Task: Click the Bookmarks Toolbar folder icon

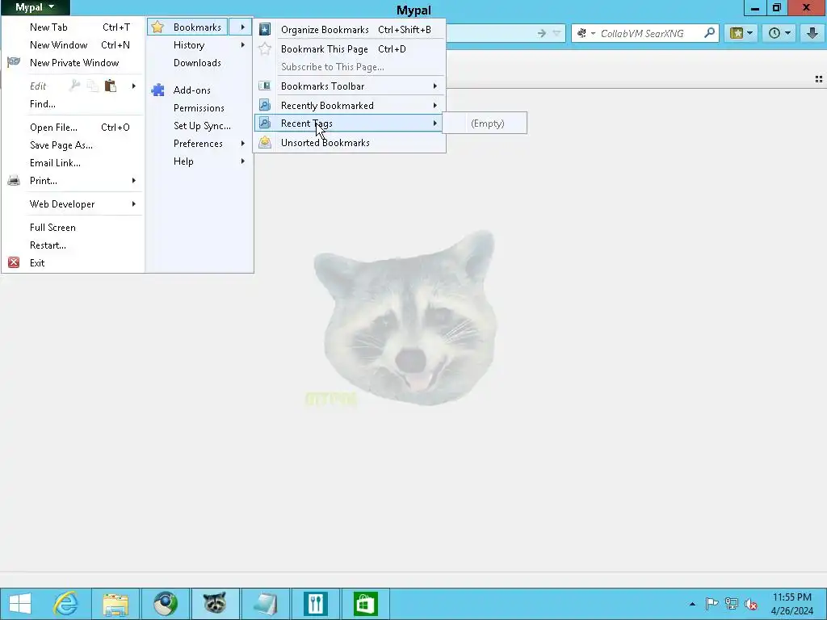Action: pos(265,86)
